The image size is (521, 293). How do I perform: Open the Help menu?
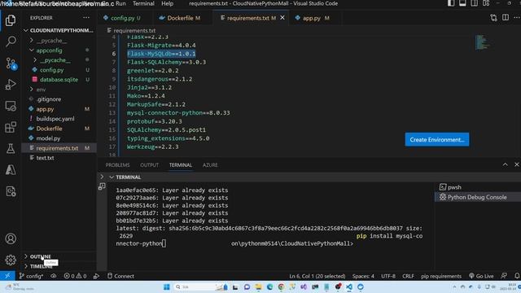pos(167,3)
